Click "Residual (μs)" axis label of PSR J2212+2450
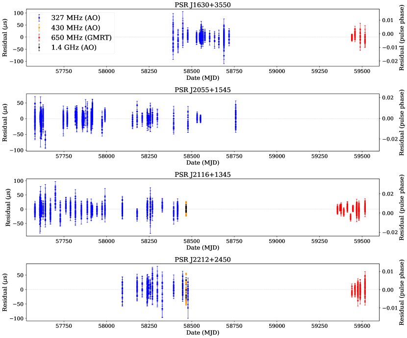This screenshot has width=407, height=338. (5, 292)
